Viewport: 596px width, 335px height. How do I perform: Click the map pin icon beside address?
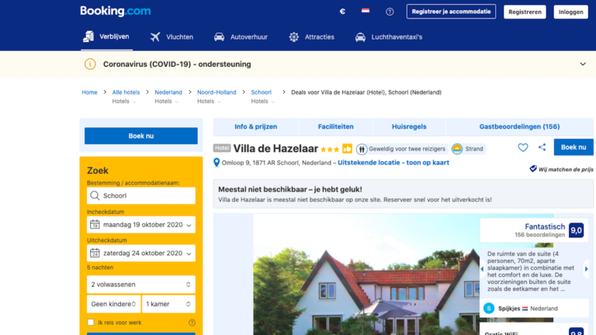pos(217,163)
